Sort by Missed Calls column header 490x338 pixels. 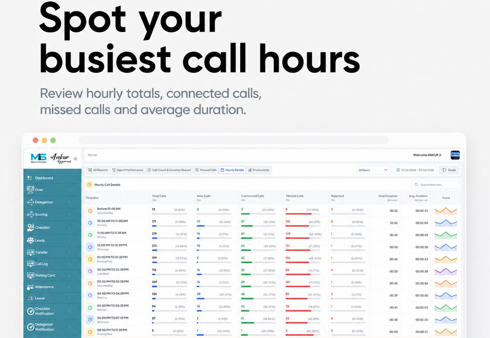tap(295, 196)
